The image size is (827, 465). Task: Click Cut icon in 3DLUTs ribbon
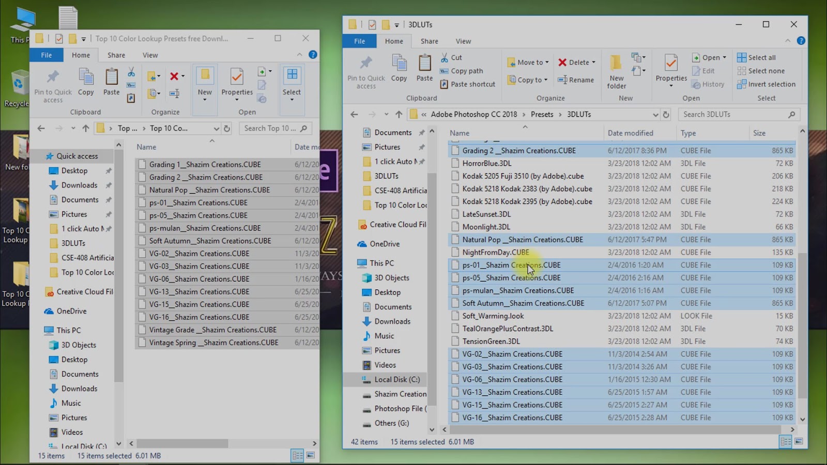click(x=445, y=57)
